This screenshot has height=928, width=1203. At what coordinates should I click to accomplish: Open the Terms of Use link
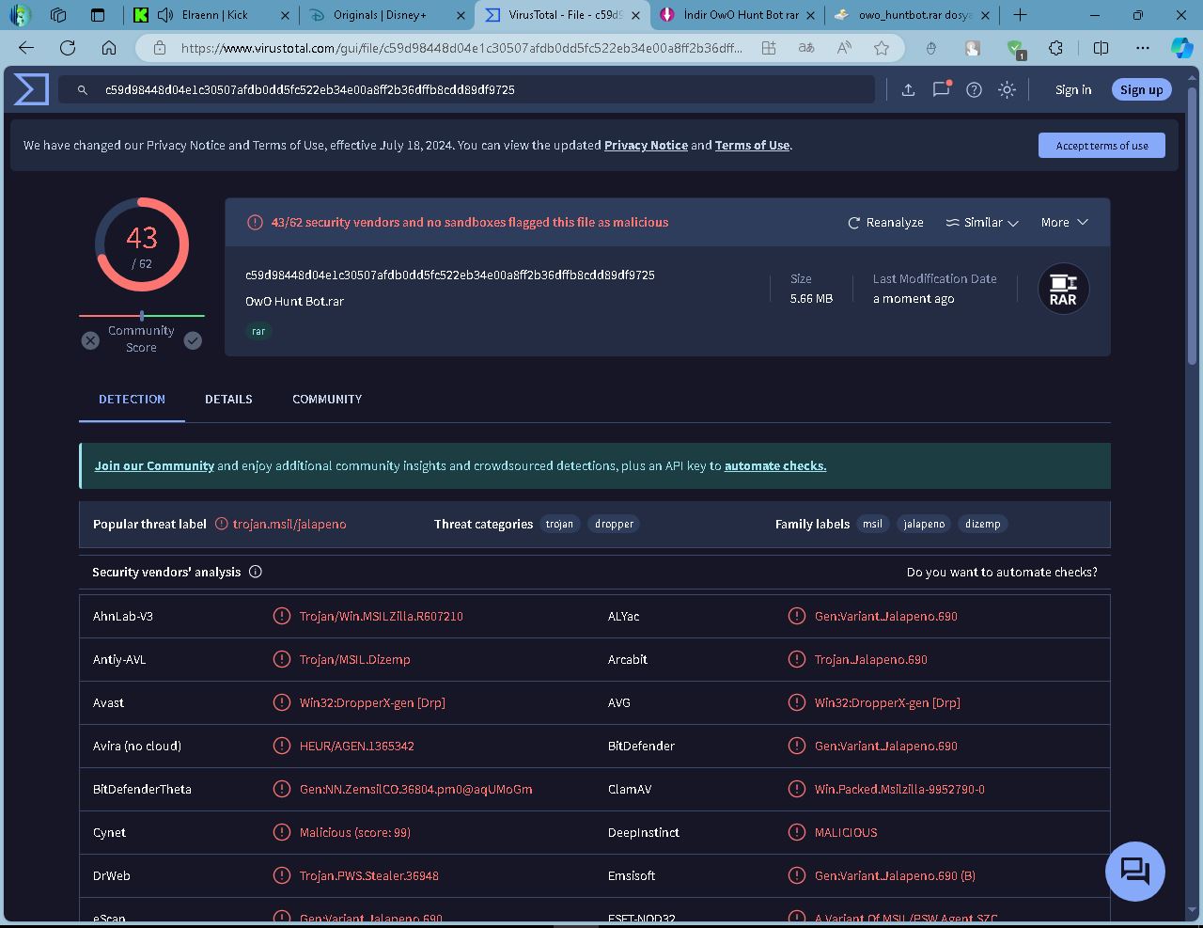click(752, 146)
